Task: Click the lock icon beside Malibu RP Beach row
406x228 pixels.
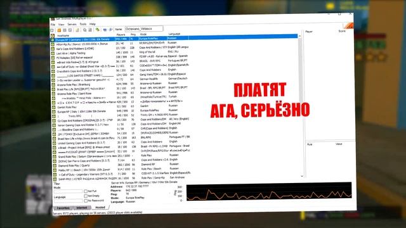Action: pos(55,170)
